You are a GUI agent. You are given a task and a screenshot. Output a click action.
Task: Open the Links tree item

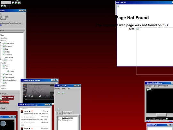click(5, 69)
